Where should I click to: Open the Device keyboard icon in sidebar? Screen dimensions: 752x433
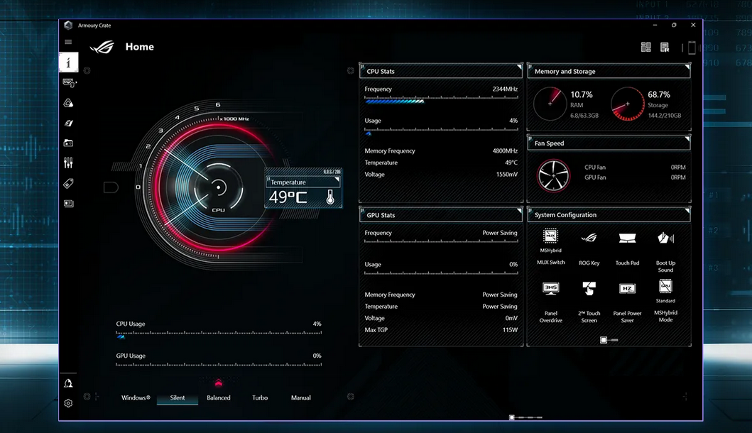pyautogui.click(x=69, y=83)
